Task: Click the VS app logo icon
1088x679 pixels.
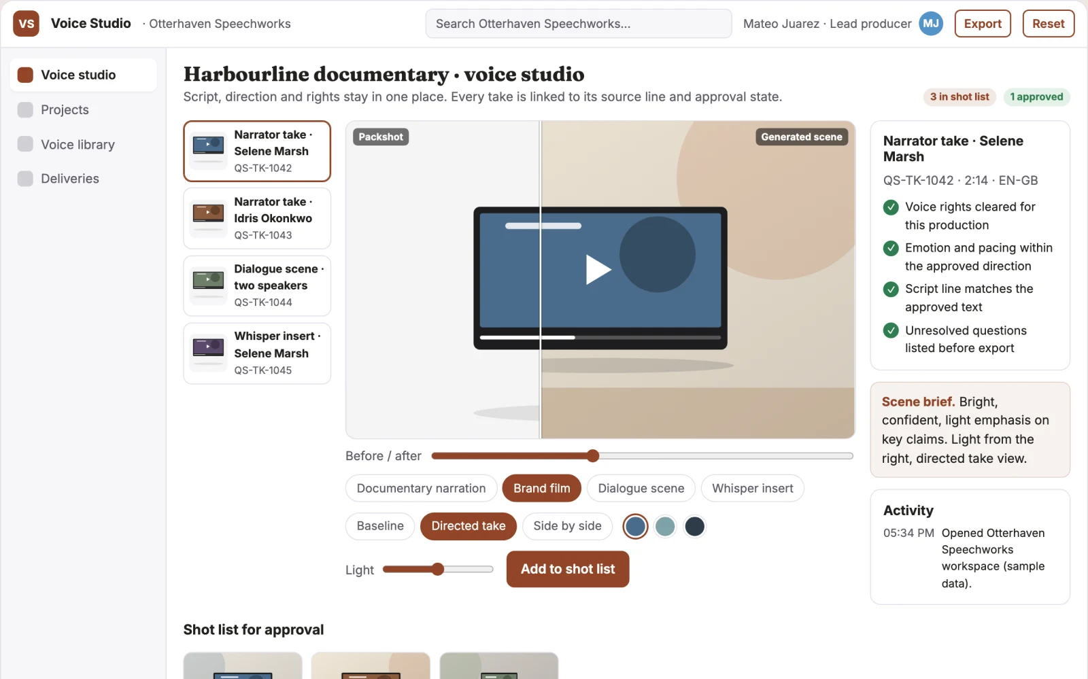Action: (26, 24)
